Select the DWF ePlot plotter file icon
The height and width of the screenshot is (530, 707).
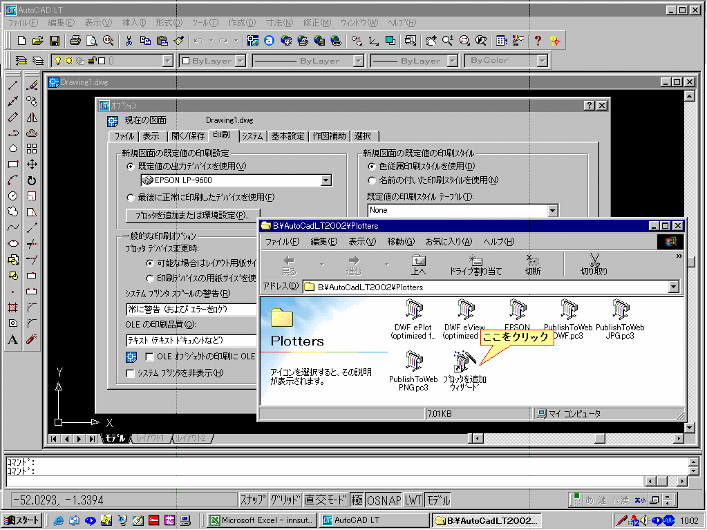click(x=413, y=310)
